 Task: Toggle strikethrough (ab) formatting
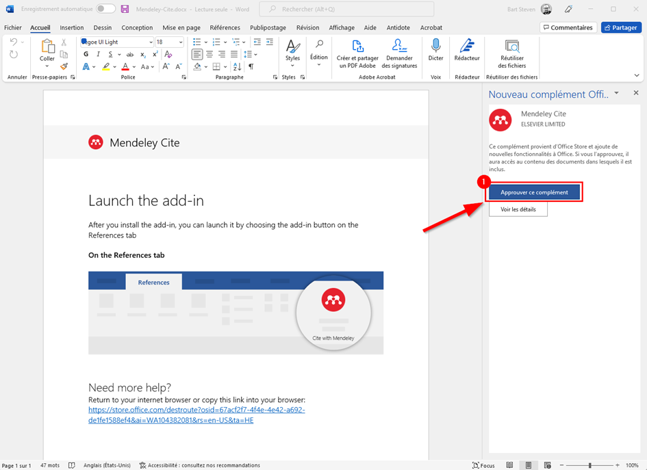pyautogui.click(x=130, y=55)
